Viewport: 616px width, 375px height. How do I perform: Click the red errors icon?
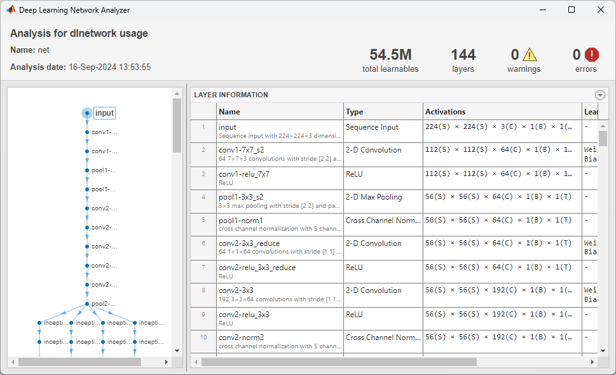(x=592, y=55)
